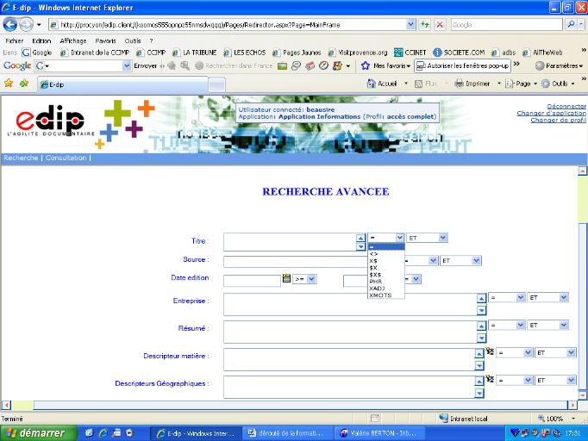Open the calendar picker next to Date edition

[286, 278]
